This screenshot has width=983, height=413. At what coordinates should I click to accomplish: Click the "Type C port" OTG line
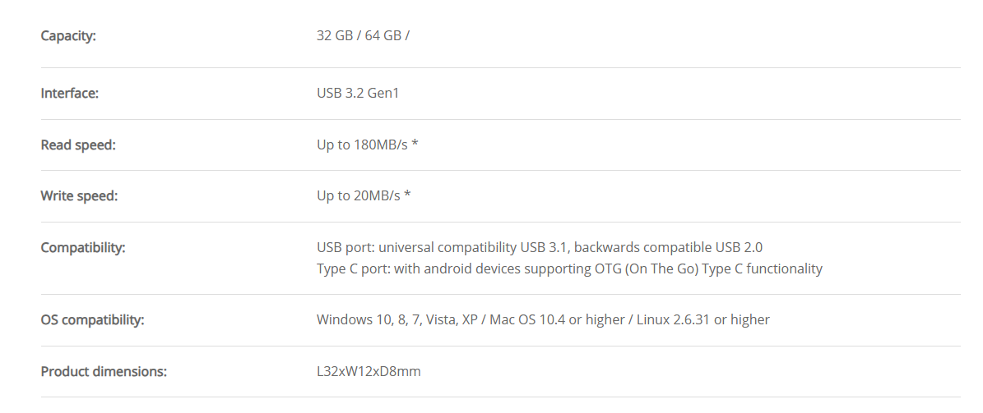569,268
